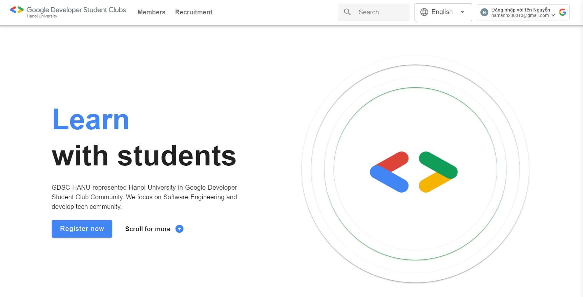This screenshot has width=583, height=297.
Task: Click the Register now button
Action: click(x=82, y=229)
